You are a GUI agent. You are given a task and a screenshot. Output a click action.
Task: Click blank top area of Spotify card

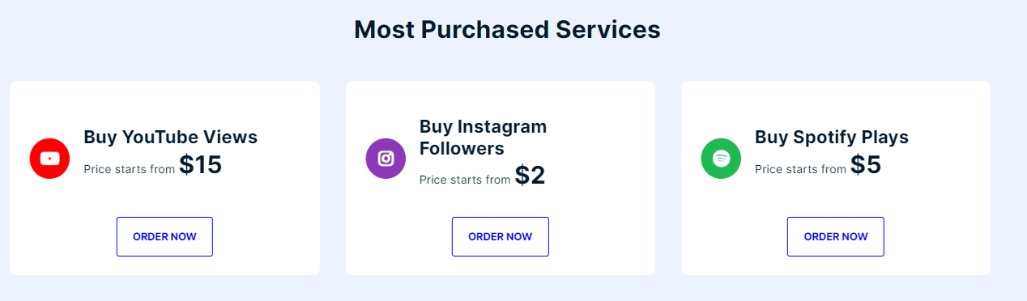point(835,100)
